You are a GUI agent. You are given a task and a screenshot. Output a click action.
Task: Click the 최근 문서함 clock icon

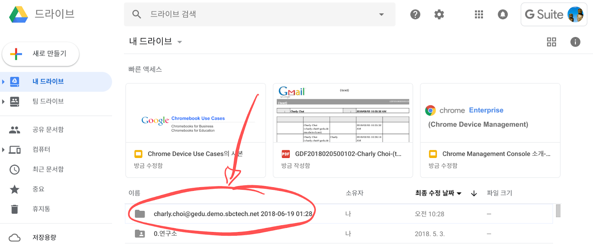14,169
